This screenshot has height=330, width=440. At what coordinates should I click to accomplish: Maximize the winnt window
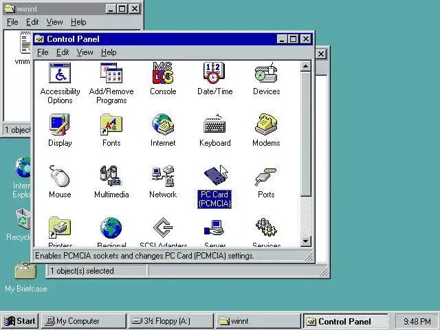point(122,9)
